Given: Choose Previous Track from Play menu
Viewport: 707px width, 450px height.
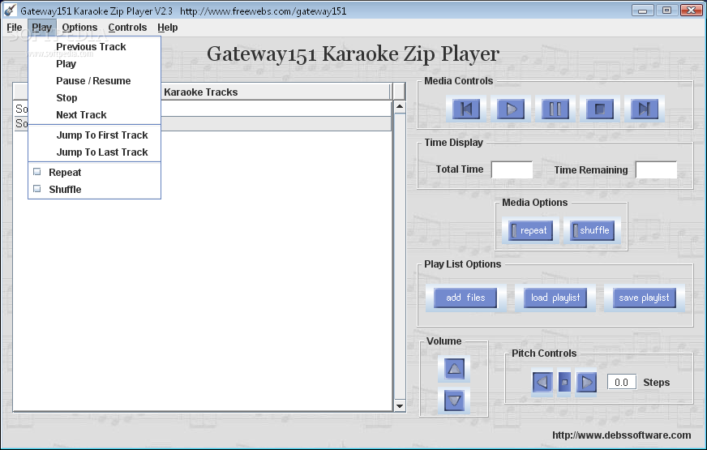Looking at the screenshot, I should 94,47.
